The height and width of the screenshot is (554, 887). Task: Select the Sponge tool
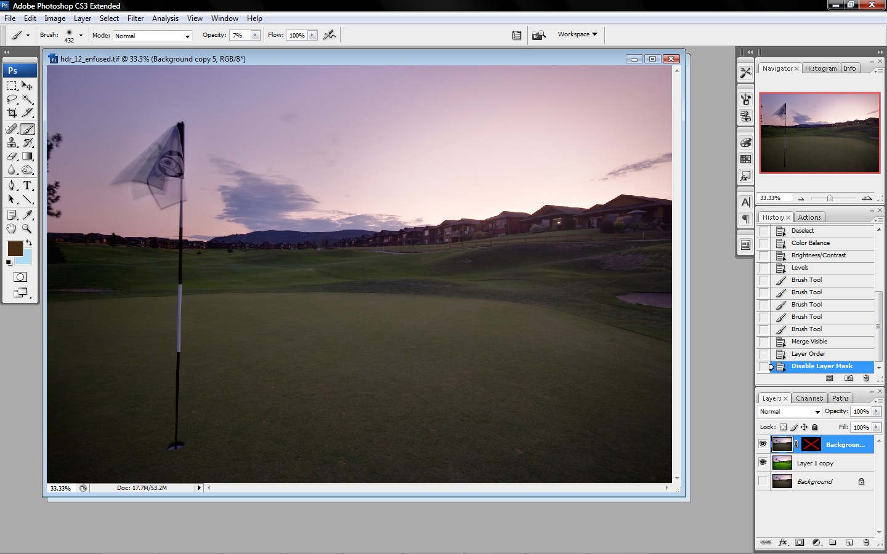pos(27,169)
